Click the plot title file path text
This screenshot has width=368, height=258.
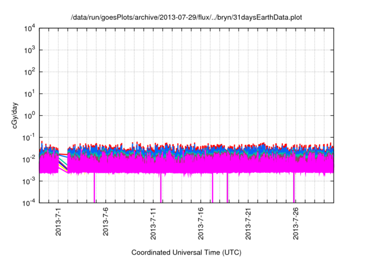pyautogui.click(x=186, y=17)
